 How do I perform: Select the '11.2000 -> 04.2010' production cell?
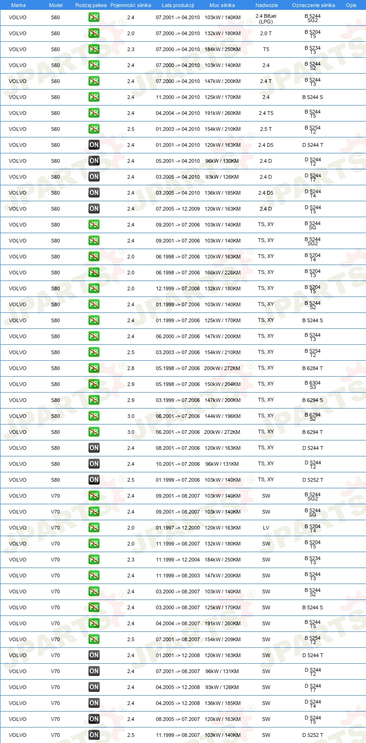(178, 97)
